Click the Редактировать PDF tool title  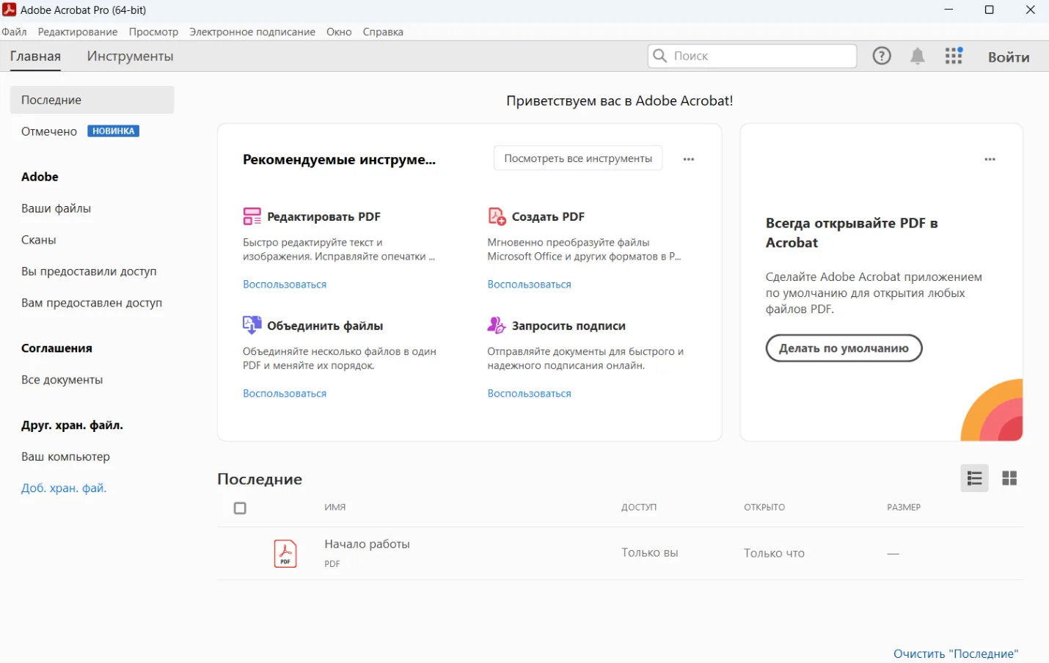(x=324, y=216)
